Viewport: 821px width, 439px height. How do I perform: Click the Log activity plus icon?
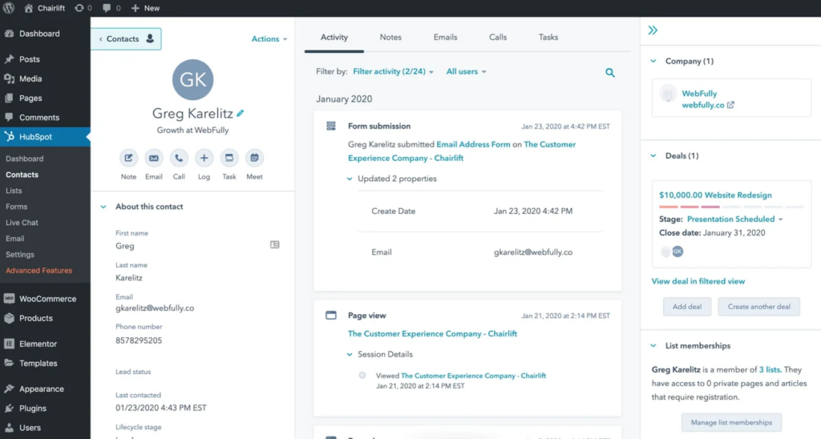(204, 159)
